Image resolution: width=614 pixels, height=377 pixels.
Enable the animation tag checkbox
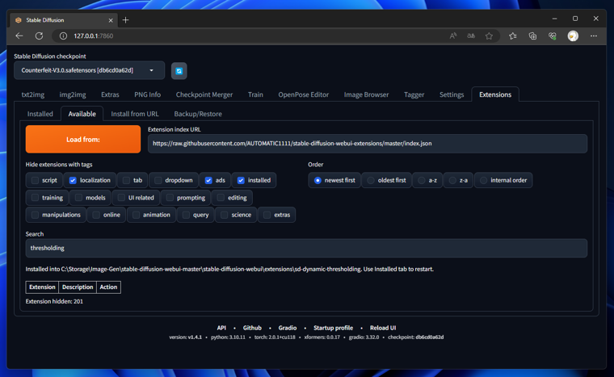click(136, 215)
